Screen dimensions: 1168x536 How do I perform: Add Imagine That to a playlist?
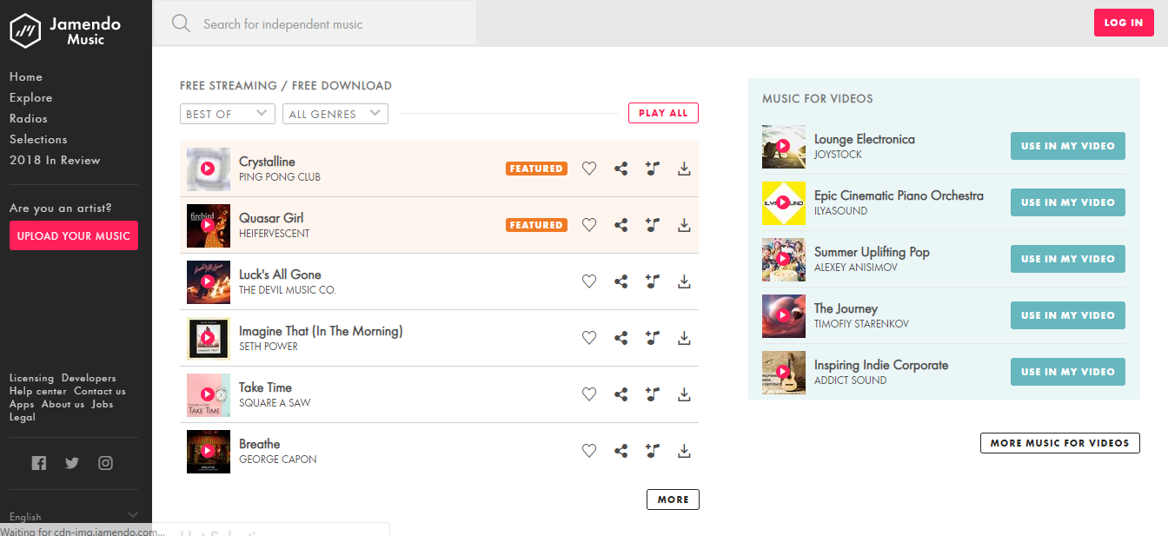(x=653, y=338)
